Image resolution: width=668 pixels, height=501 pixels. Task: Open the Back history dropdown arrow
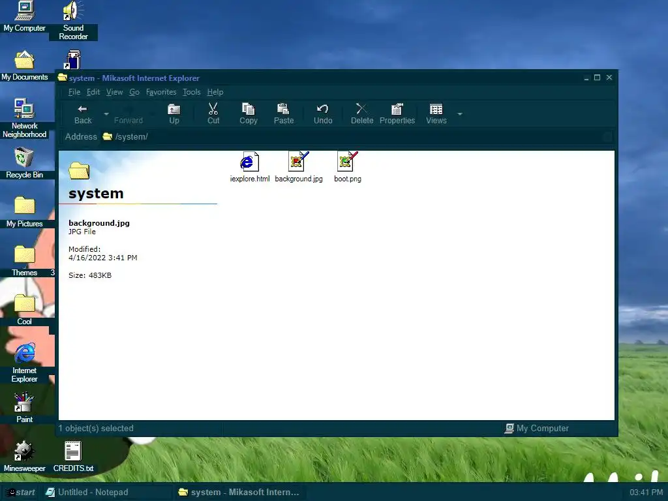[x=106, y=114]
